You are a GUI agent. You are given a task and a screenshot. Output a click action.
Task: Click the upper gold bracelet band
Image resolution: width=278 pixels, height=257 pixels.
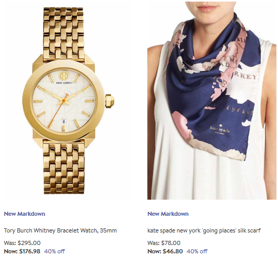point(64,33)
